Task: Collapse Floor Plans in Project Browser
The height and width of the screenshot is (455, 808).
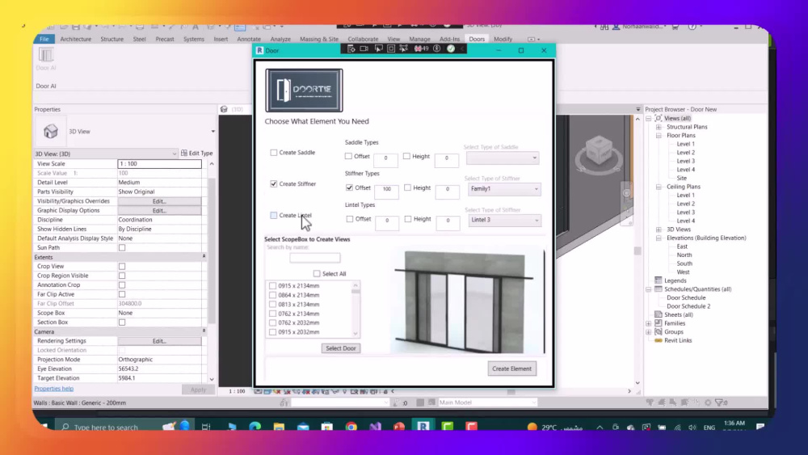Action: 659,136
